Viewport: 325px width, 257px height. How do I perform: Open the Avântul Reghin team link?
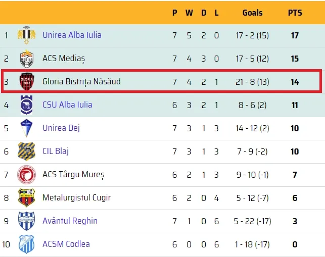(x=70, y=221)
